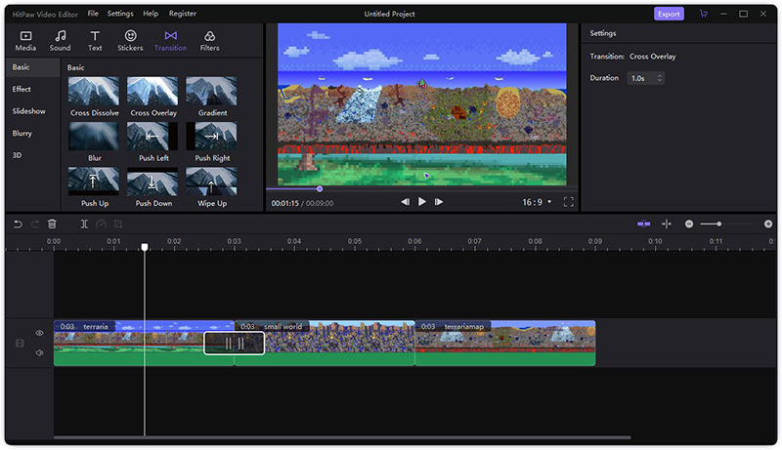Screen dimensions: 782x450
Task: Choose the Push Down transition
Action: click(152, 187)
